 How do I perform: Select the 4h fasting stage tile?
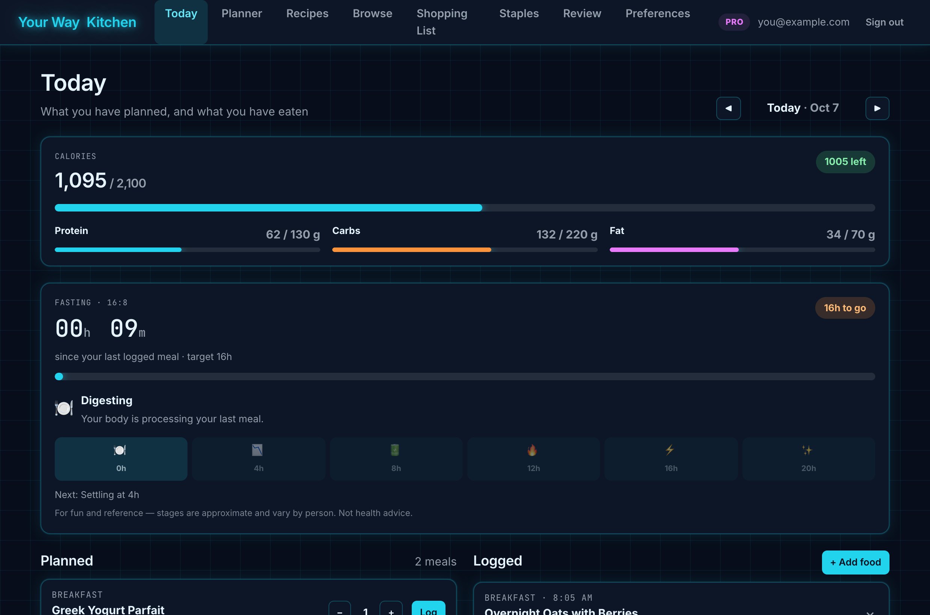258,459
